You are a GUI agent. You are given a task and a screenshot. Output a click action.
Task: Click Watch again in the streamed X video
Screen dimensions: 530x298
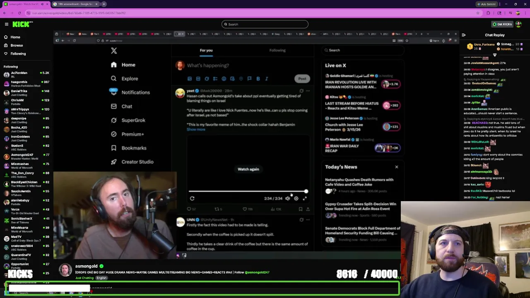click(248, 169)
